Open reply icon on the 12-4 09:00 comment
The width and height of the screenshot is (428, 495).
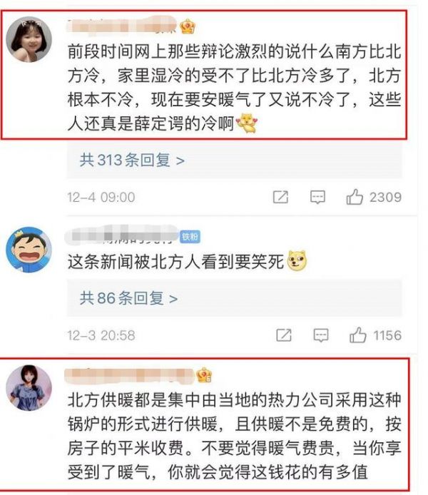coord(317,198)
